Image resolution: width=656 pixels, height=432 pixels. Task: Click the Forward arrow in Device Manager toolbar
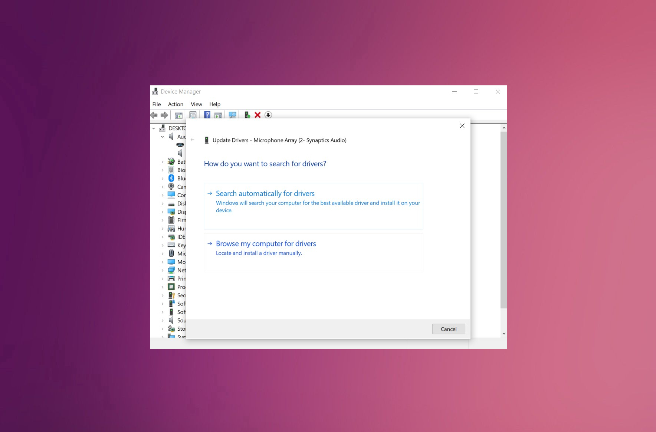click(164, 115)
